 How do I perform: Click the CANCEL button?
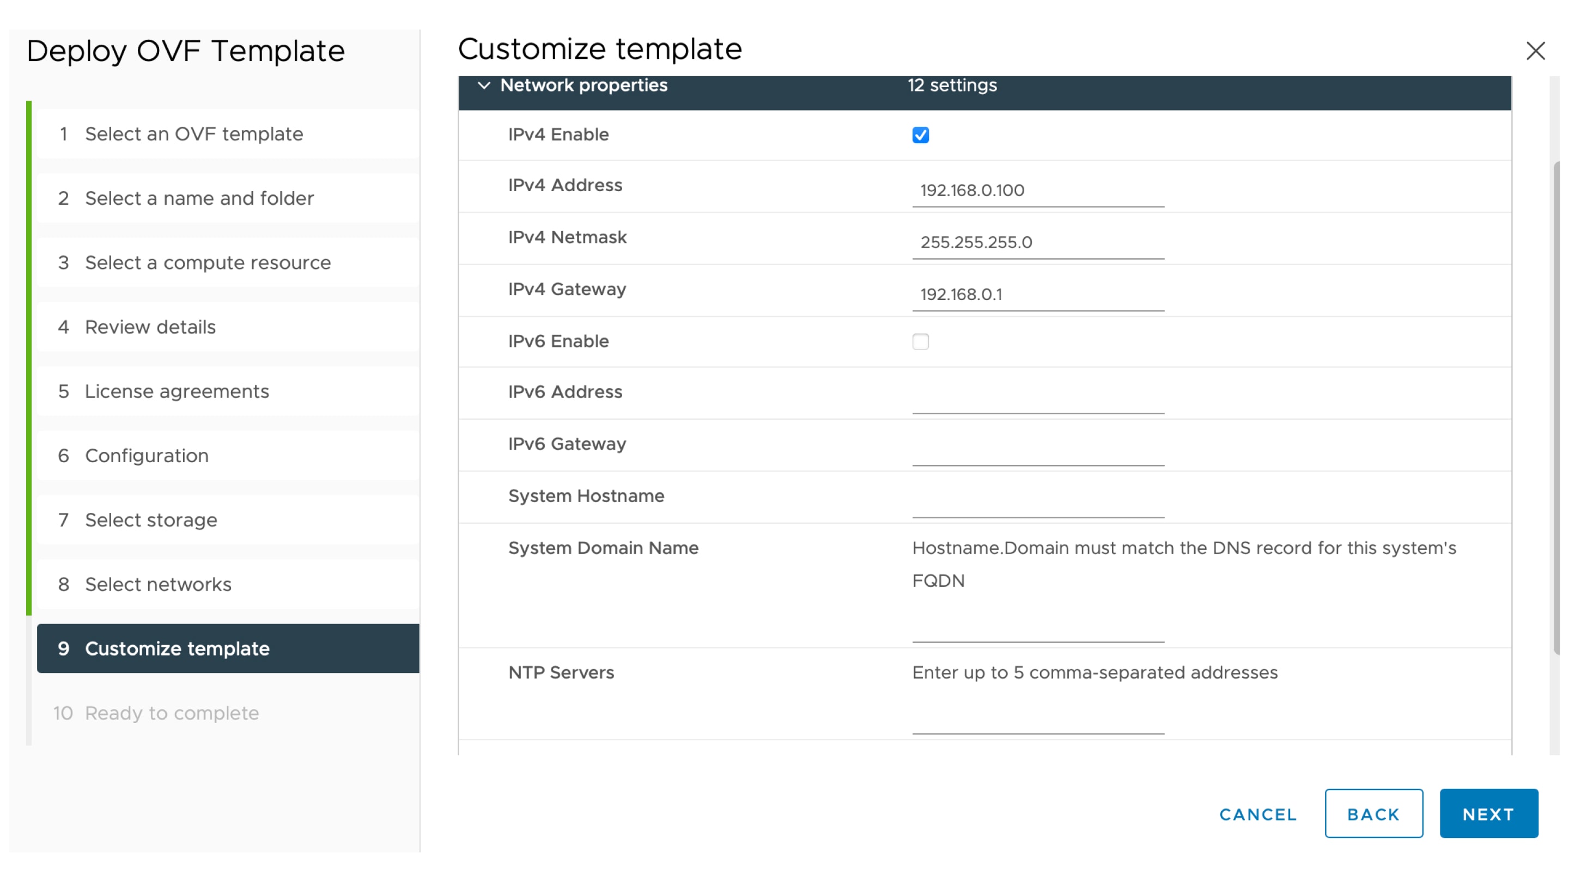point(1257,814)
